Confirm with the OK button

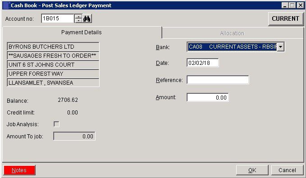click(252, 170)
